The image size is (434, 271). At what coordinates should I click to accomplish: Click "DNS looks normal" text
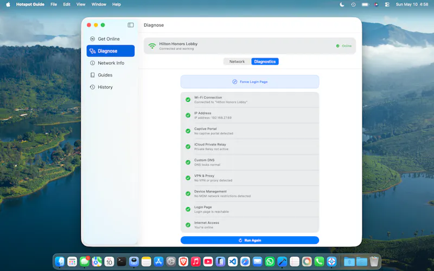tap(207, 165)
